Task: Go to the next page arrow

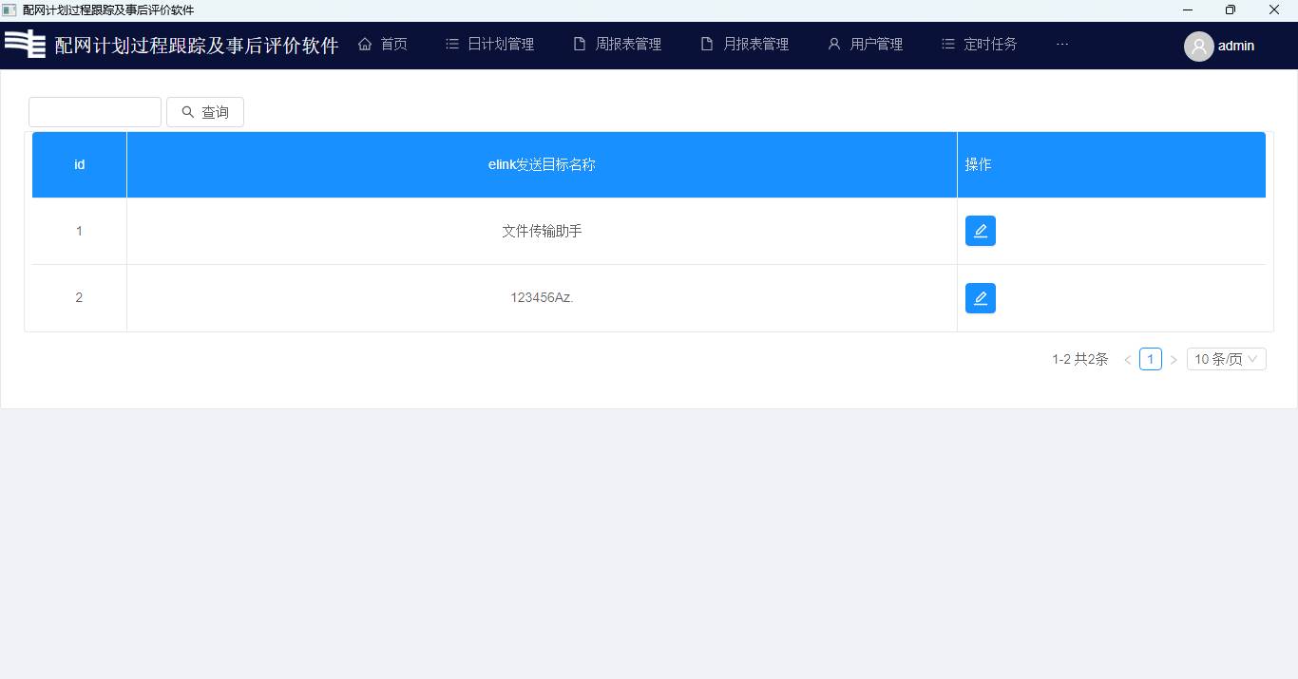Action: (1174, 360)
